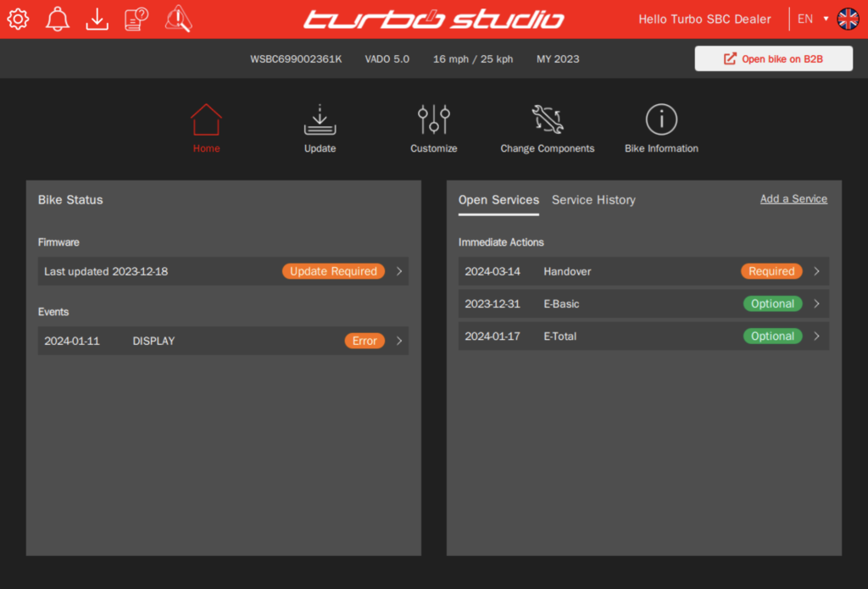Switch to the Service History tab
The width and height of the screenshot is (868, 589).
pos(593,200)
